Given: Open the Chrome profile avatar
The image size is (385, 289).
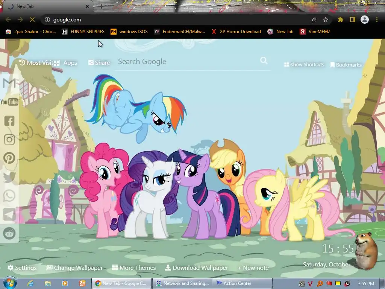Looking at the screenshot, I should pos(365,20).
